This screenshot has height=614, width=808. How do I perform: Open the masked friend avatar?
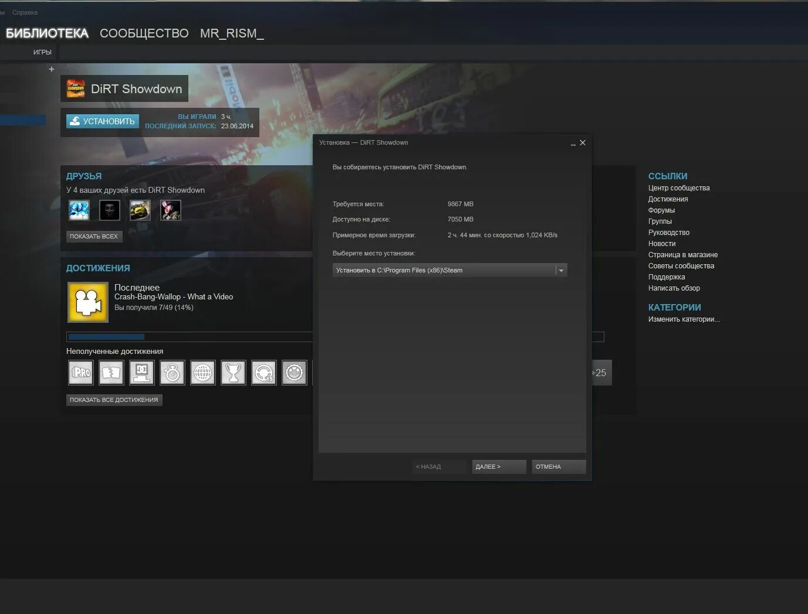pos(110,210)
